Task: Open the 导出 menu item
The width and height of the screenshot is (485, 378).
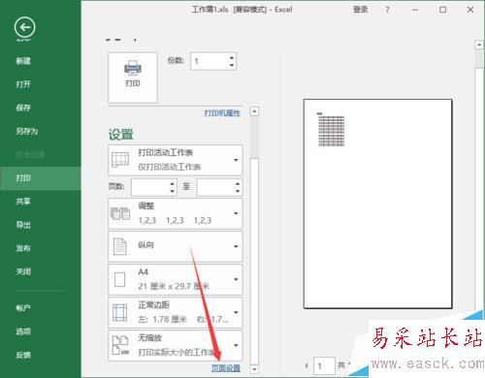Action: [x=23, y=225]
